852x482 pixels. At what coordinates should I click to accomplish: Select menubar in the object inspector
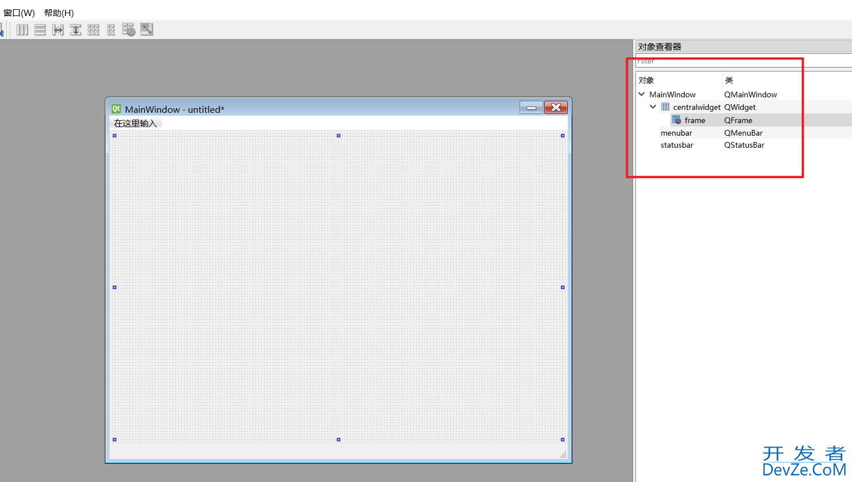(x=676, y=133)
